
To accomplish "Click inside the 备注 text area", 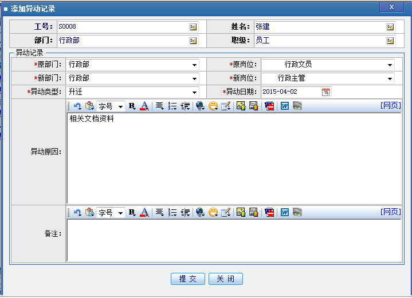I will click(234, 240).
